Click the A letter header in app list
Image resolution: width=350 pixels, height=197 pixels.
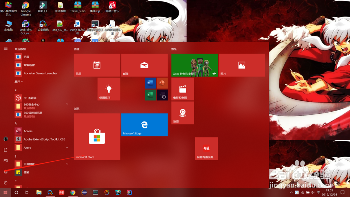15,124
